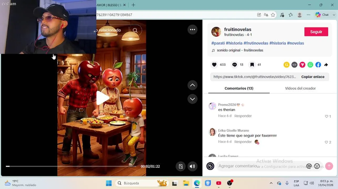
Task: Seek along the video progress bar
Action: (x=71, y=166)
